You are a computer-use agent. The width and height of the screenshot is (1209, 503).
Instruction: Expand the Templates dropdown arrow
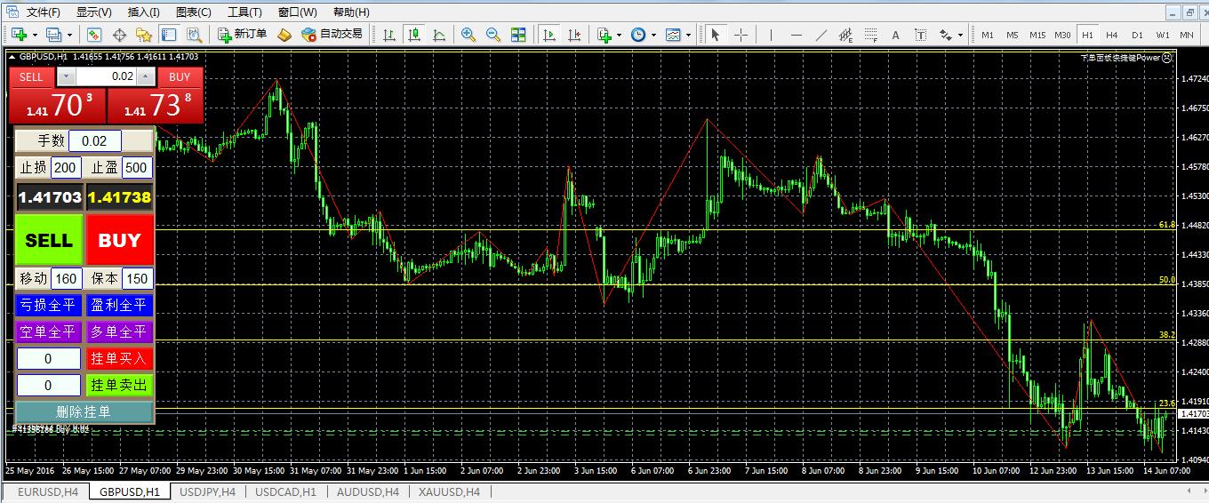[688, 35]
